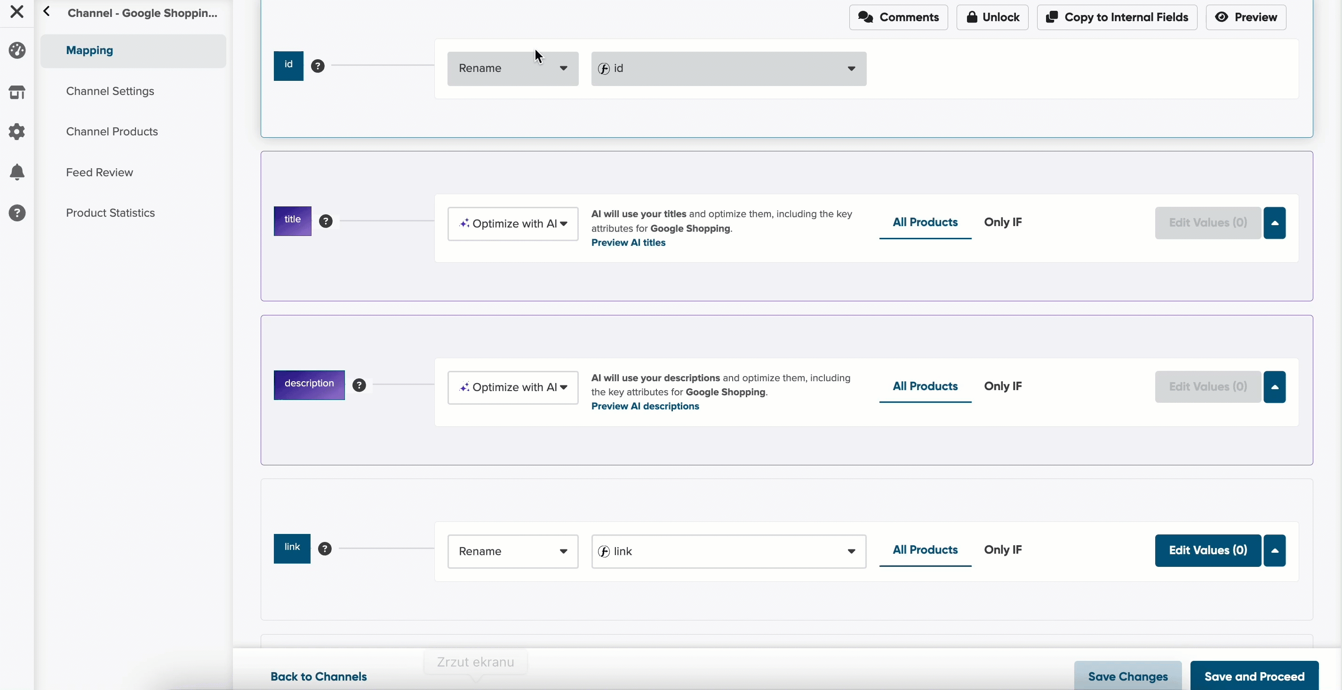Select Only IF tab for title

pyautogui.click(x=1003, y=223)
